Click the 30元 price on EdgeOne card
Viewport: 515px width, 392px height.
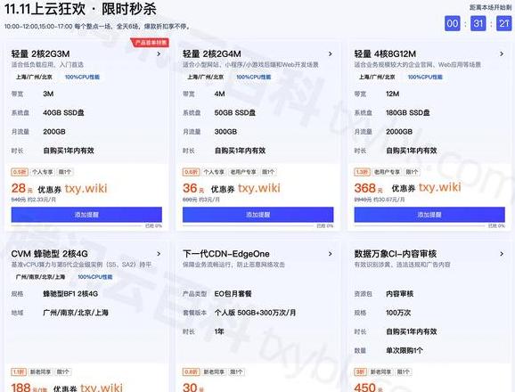(193, 388)
